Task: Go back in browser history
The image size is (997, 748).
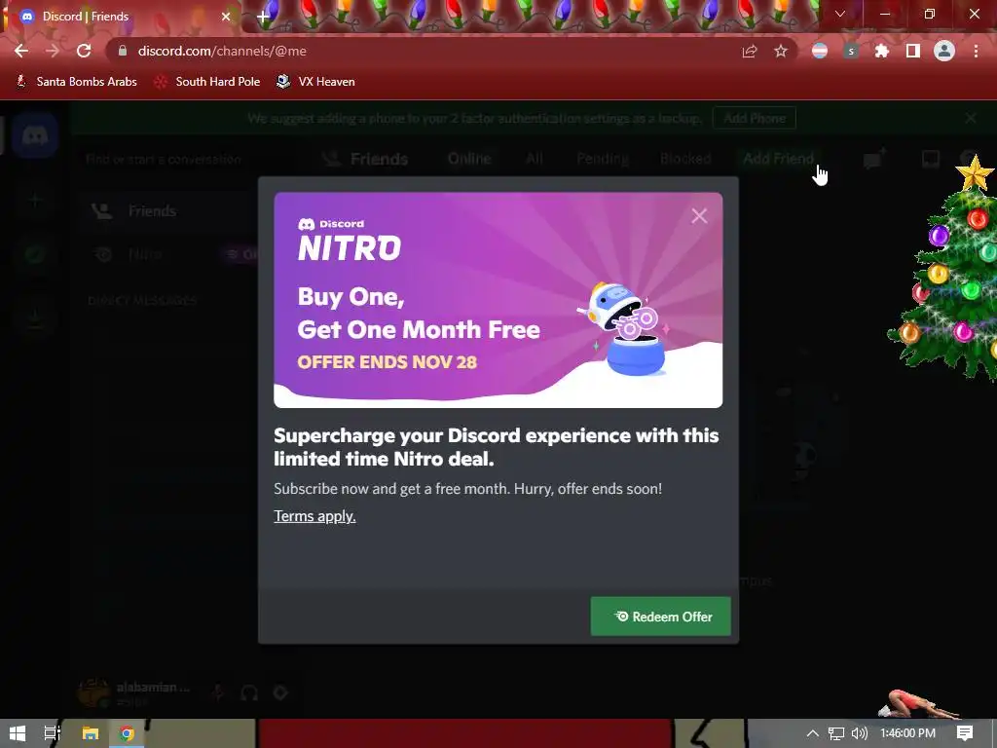Action: pyautogui.click(x=21, y=51)
